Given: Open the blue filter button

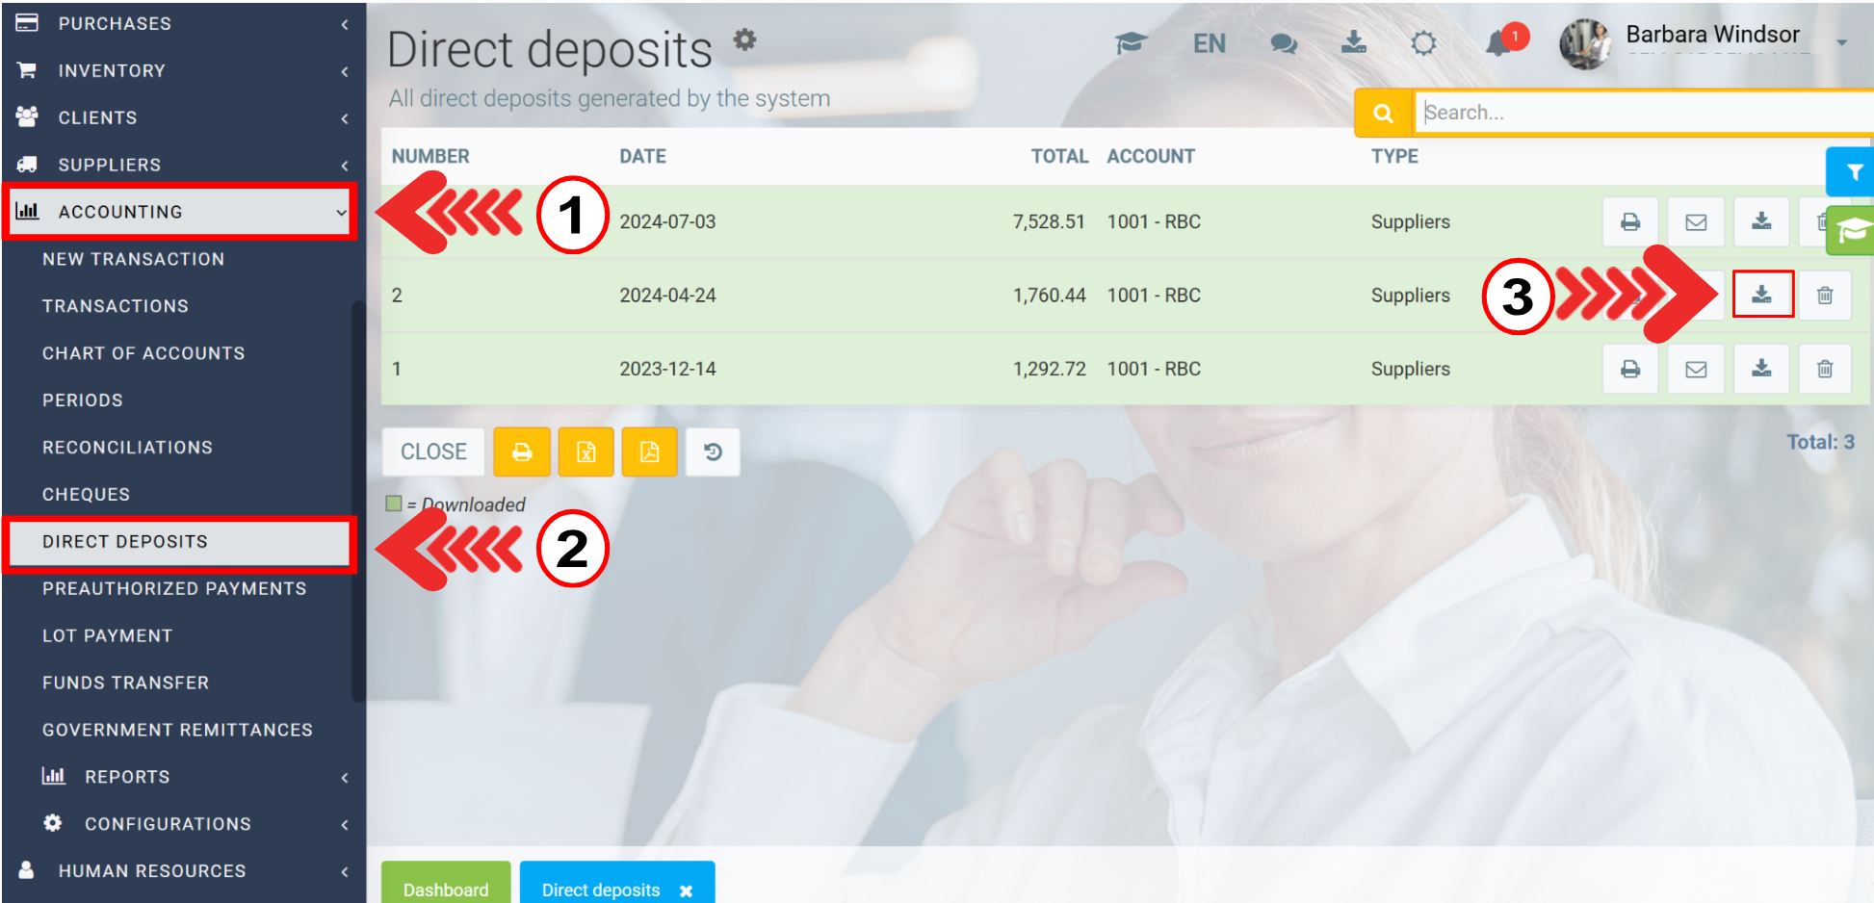Looking at the screenshot, I should pos(1852,172).
